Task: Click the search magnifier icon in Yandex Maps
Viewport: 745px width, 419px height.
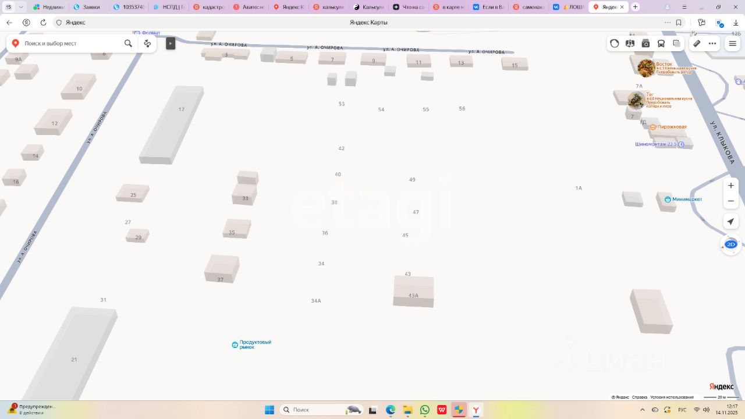Action: [x=128, y=43]
